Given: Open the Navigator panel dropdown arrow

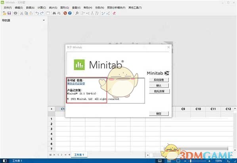Looking at the screenshot, I should 44,20.
